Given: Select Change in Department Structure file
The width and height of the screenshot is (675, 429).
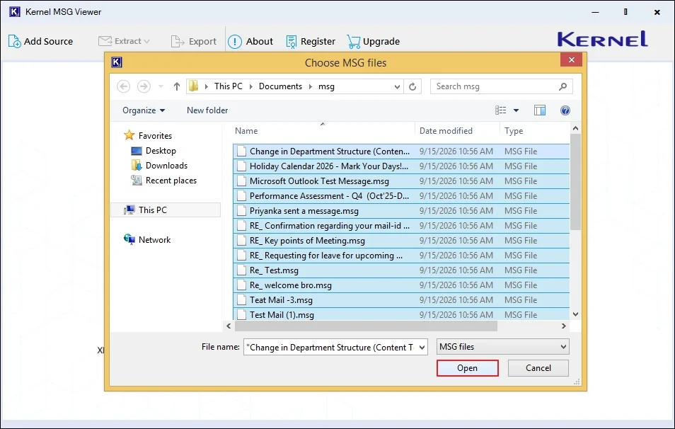Looking at the screenshot, I should pyautogui.click(x=401, y=151).
